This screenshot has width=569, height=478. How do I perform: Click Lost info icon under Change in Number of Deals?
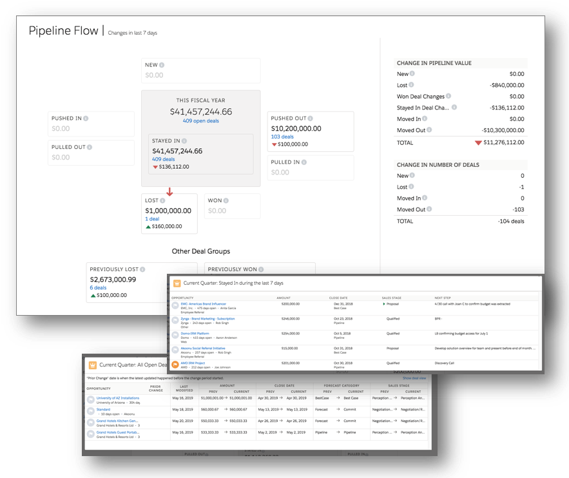coord(411,187)
